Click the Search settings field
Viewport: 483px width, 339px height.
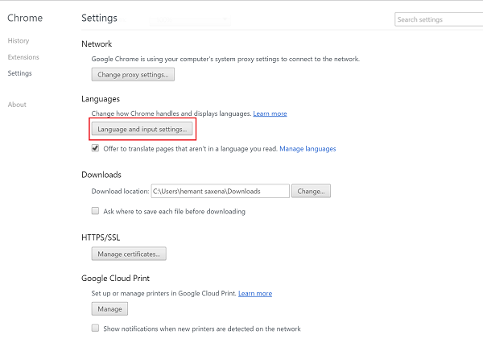tap(439, 19)
